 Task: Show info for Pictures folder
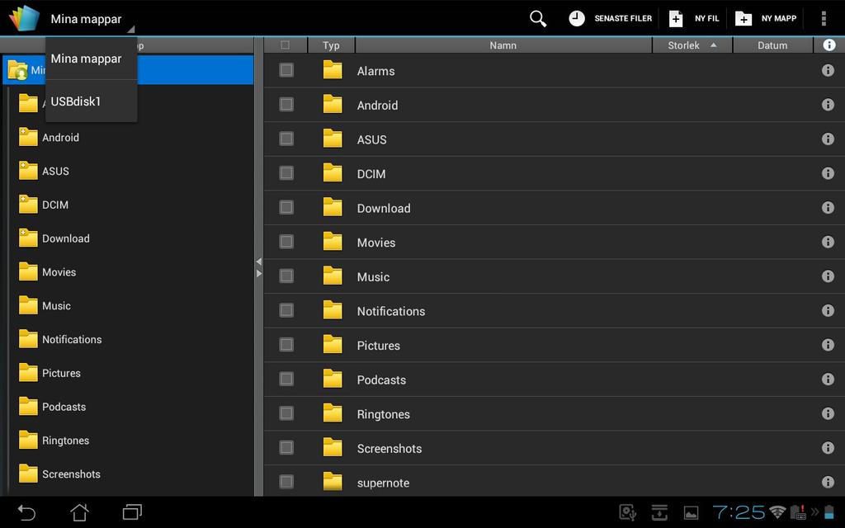click(x=828, y=345)
